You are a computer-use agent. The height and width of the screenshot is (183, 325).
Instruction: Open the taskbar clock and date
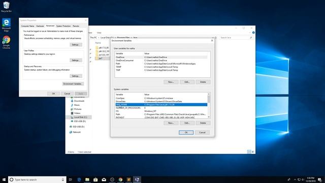310,179
